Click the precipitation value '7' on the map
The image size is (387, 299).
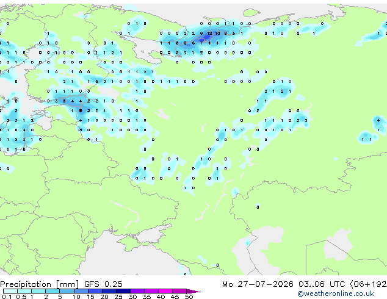pyautogui.click(x=201, y=43)
